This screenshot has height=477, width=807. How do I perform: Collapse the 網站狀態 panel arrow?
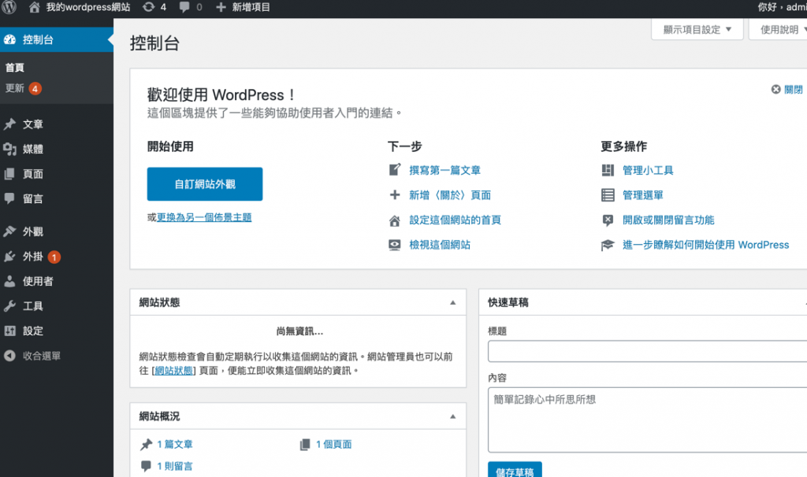click(452, 301)
